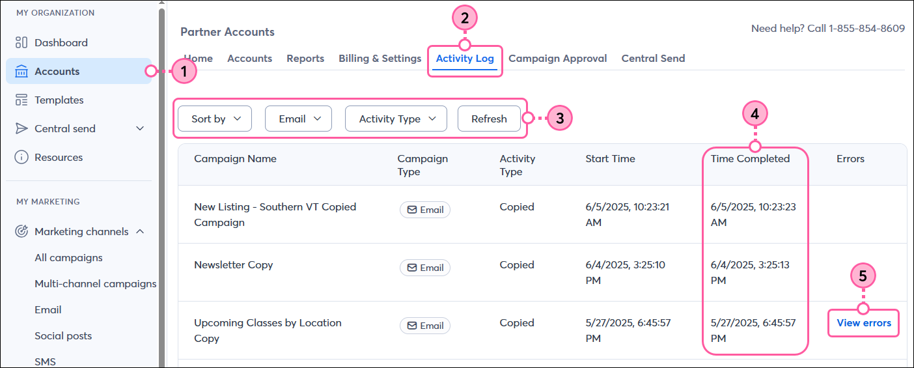Screen dimensions: 914x368
Task: Click the Marketing channels target icon
Action: pos(21,231)
